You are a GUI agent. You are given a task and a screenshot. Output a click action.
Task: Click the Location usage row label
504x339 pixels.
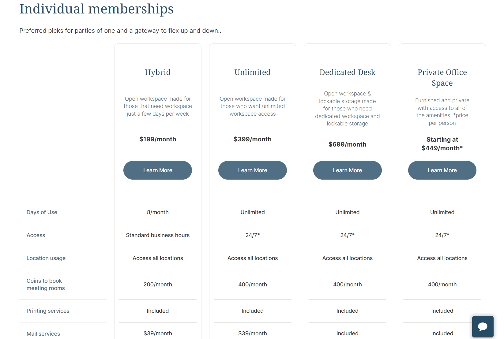(46, 258)
